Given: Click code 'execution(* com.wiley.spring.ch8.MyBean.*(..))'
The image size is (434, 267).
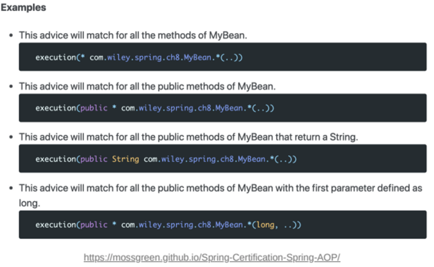Looking at the screenshot, I should 139,57.
